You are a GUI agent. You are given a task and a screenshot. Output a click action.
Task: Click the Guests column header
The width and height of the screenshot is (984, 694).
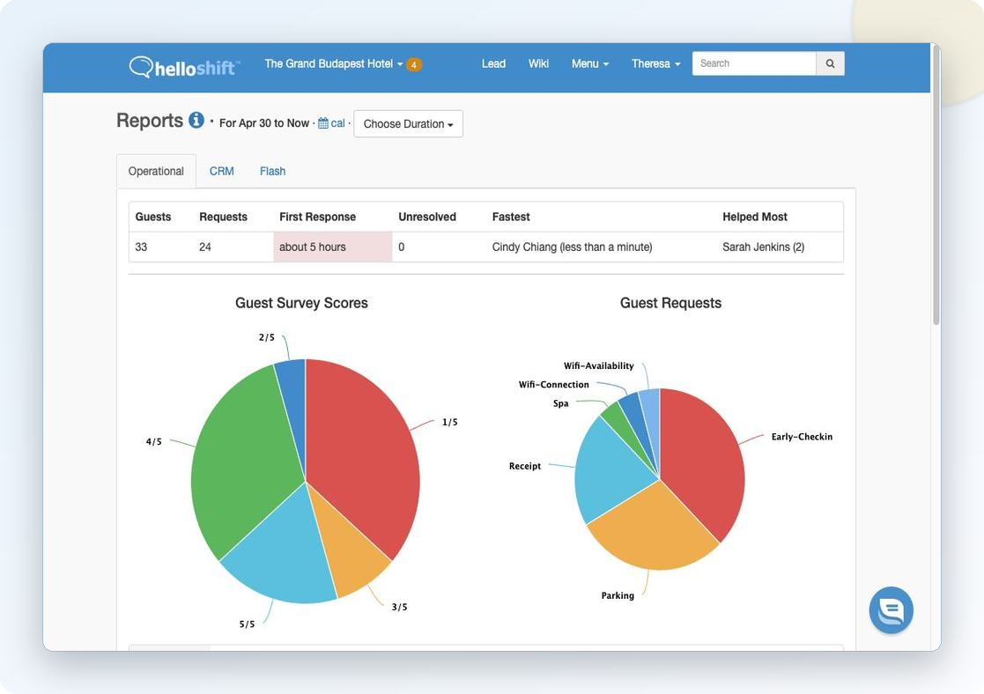(x=153, y=217)
